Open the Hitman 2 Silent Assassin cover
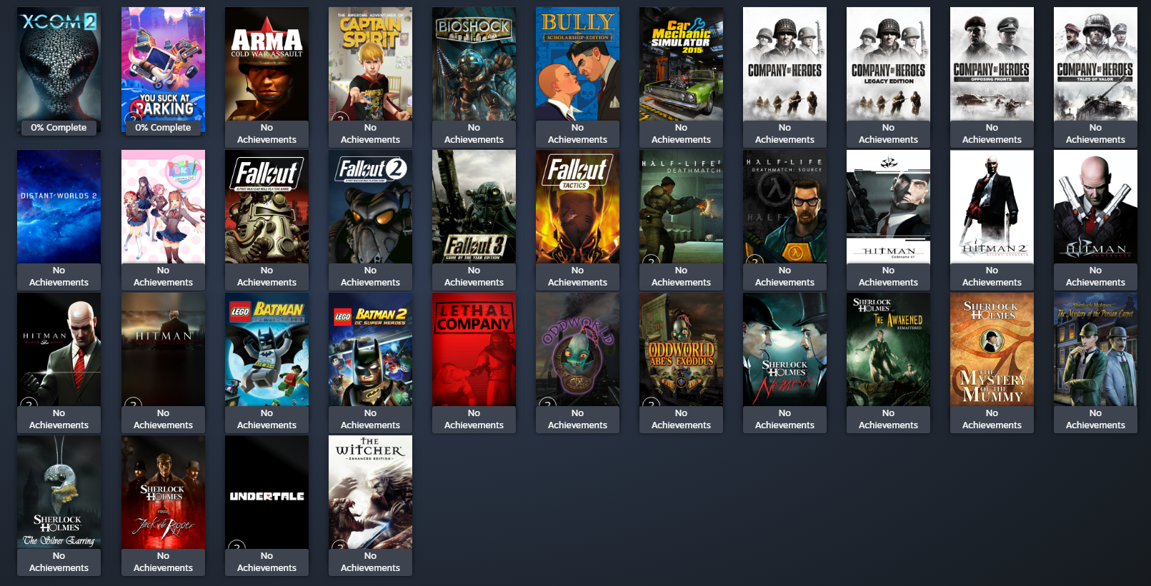1151x586 pixels. (992, 207)
